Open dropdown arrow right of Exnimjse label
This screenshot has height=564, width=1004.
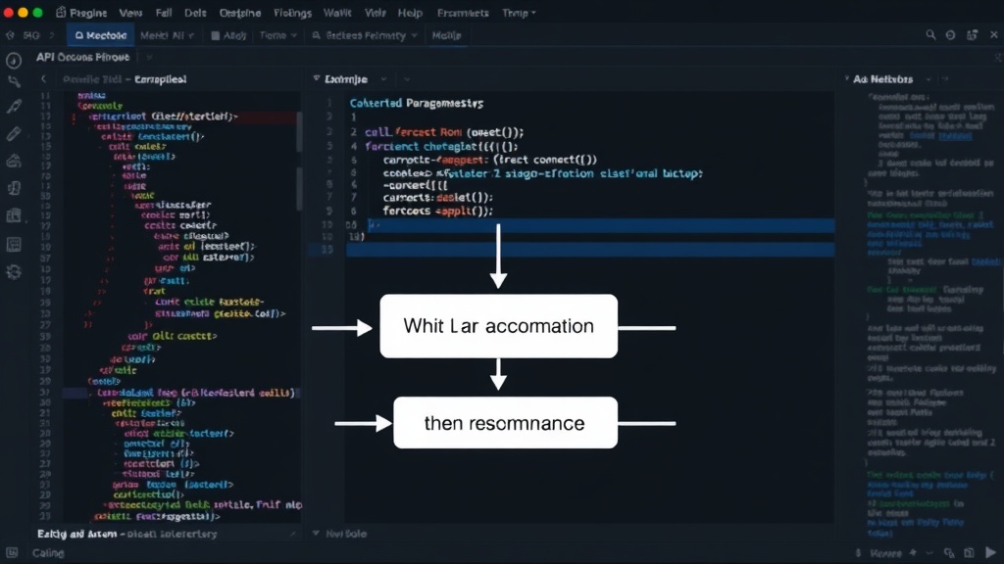[x=383, y=79]
